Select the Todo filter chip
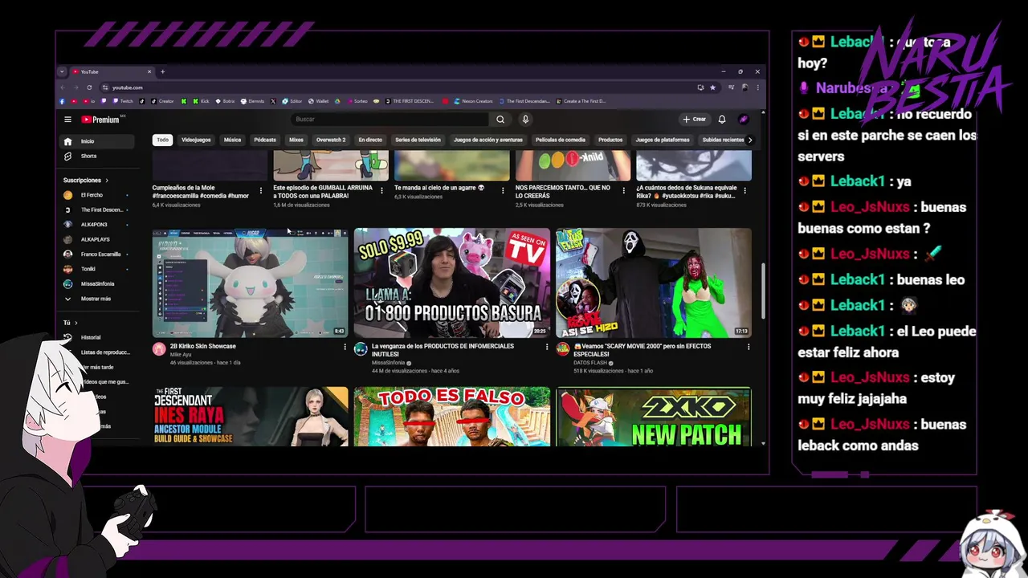Viewport: 1028px width, 578px height. pos(163,140)
